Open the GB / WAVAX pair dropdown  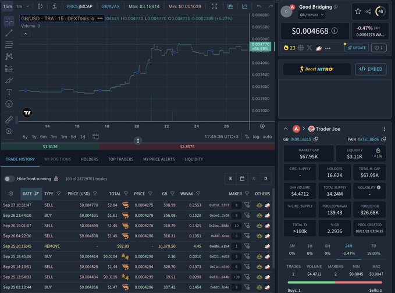pyautogui.click(x=312, y=15)
